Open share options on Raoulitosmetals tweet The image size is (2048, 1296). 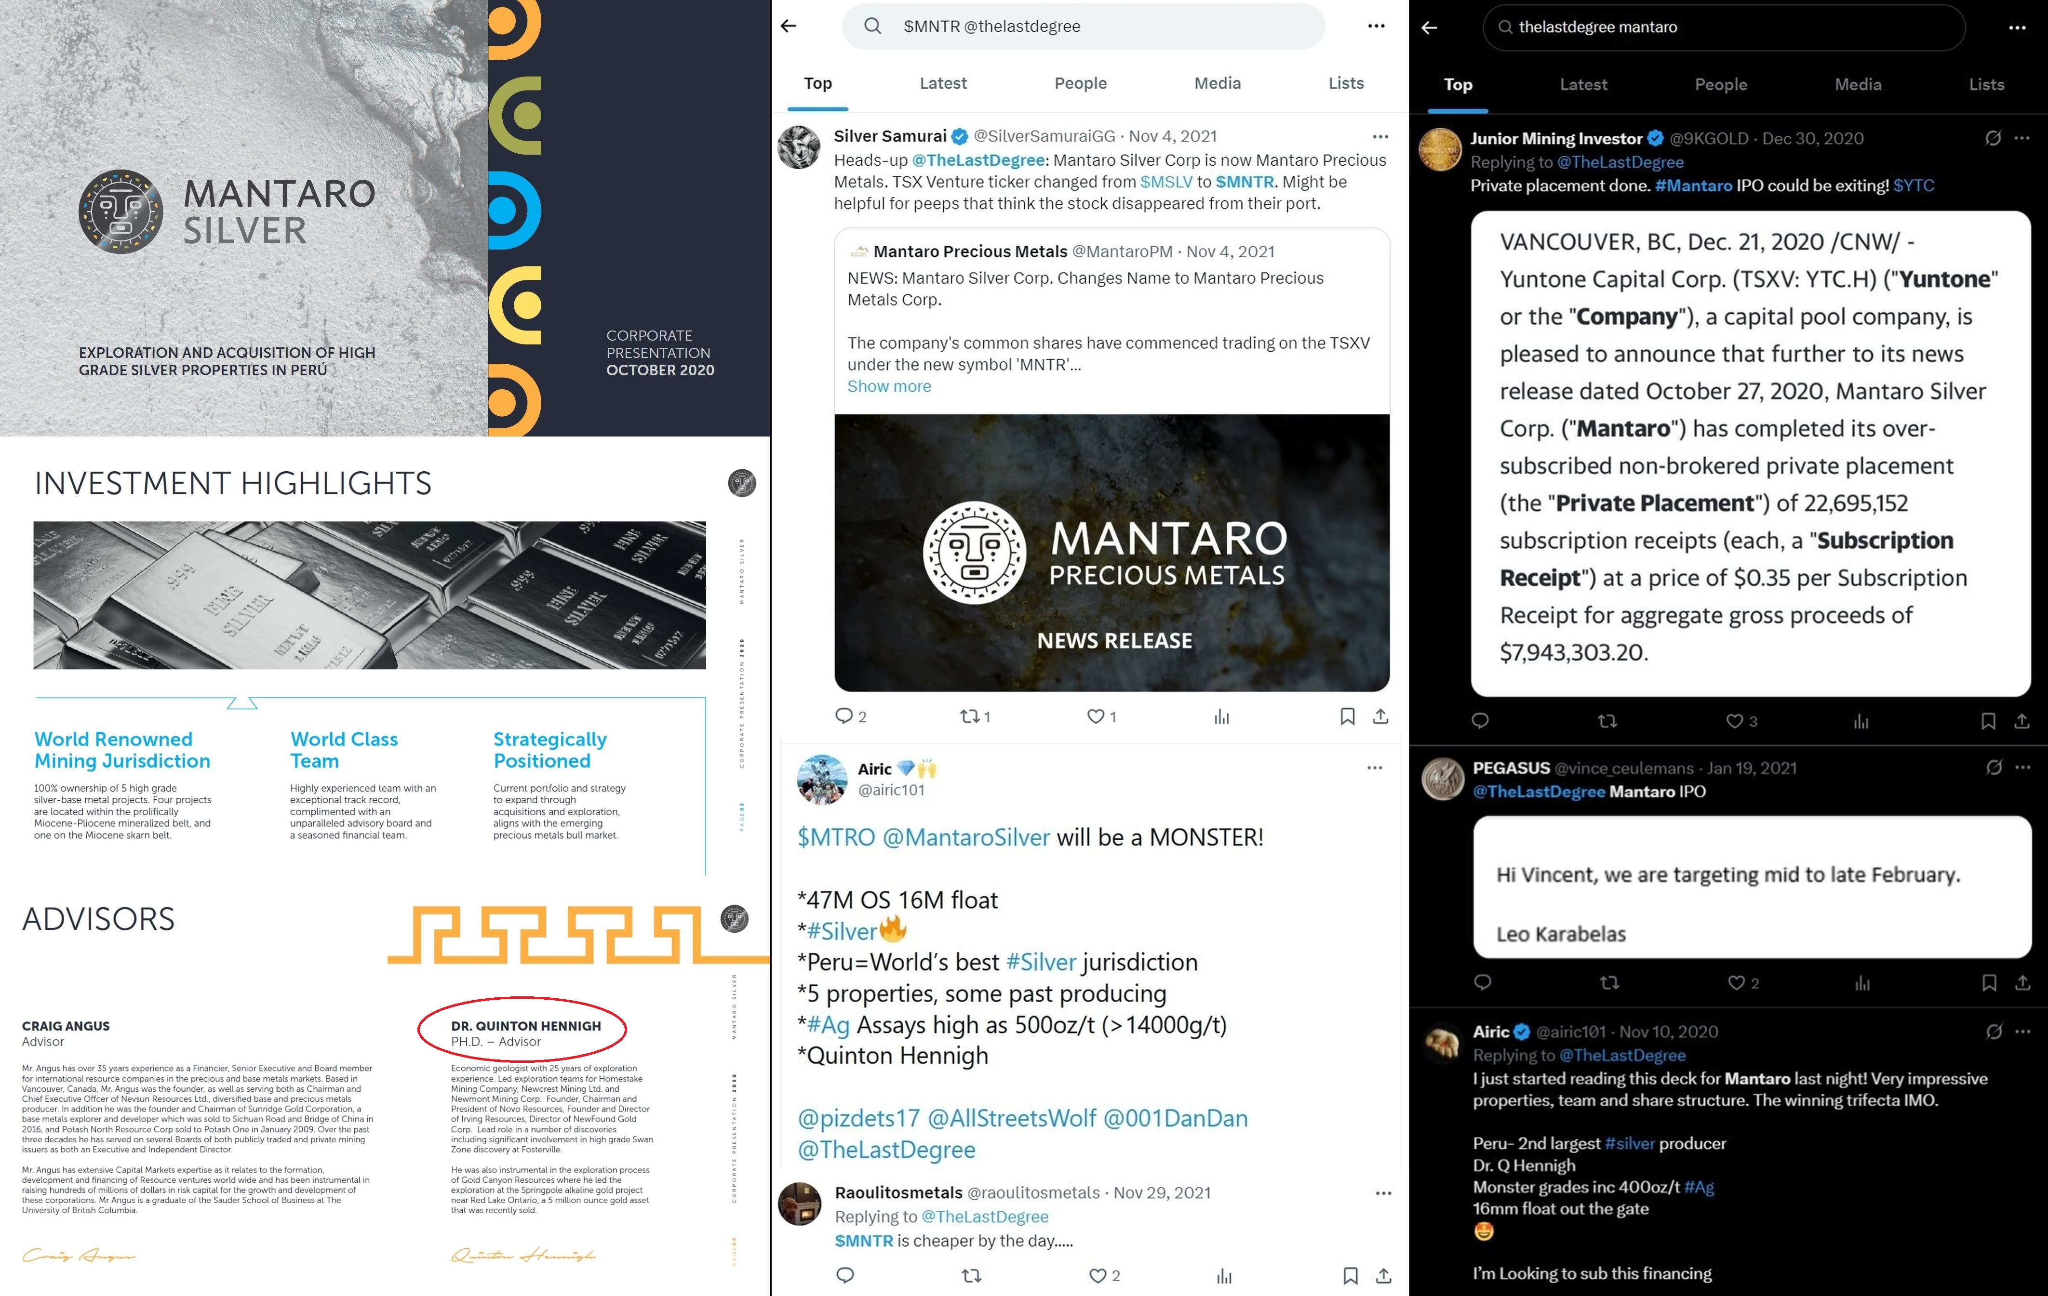coord(1384,1276)
